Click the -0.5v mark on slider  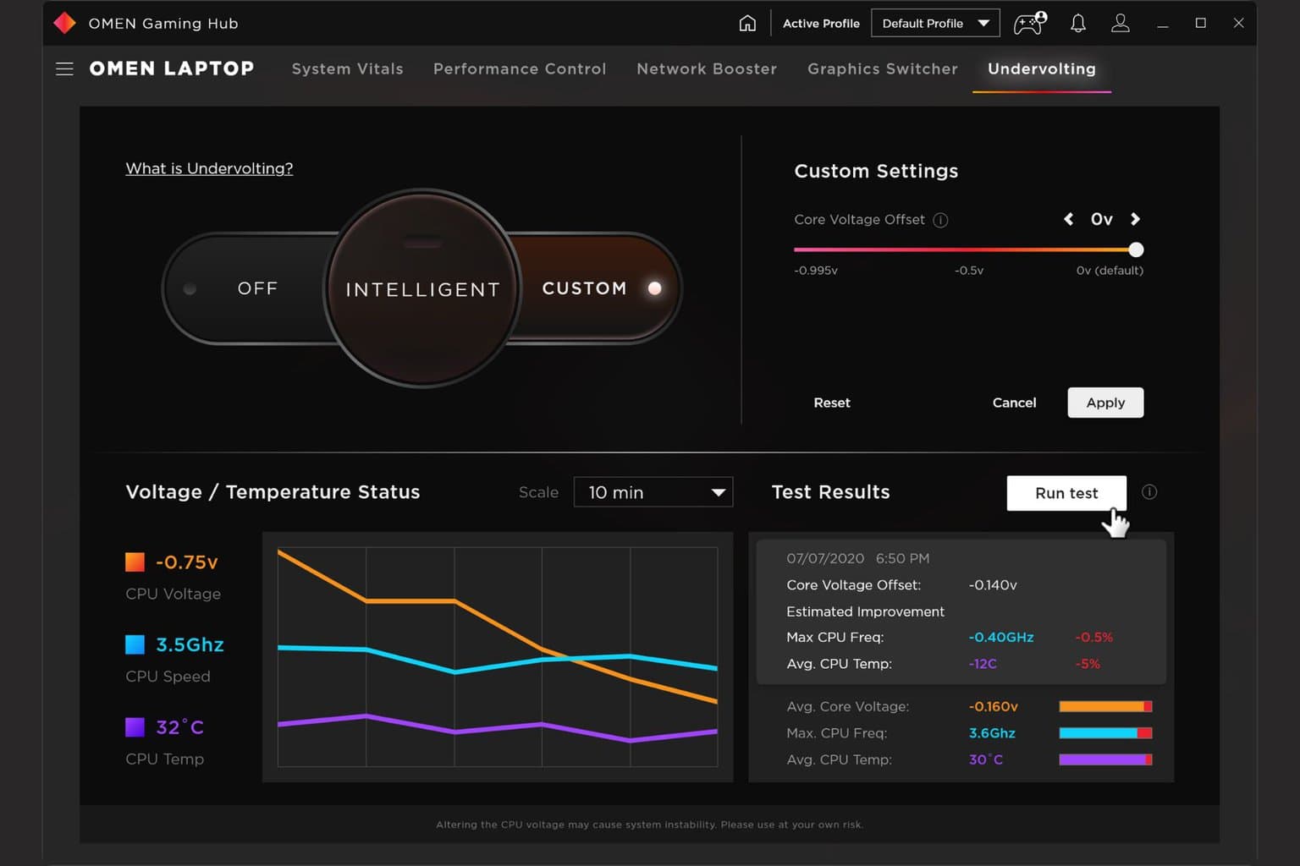click(x=969, y=271)
